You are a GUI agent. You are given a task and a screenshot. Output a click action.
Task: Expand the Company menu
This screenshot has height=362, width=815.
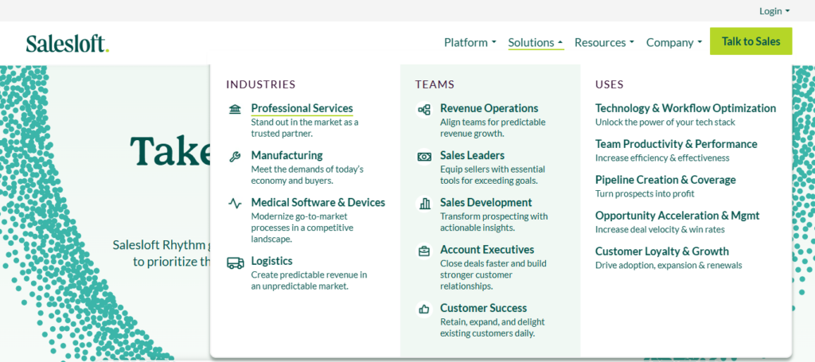tap(673, 43)
